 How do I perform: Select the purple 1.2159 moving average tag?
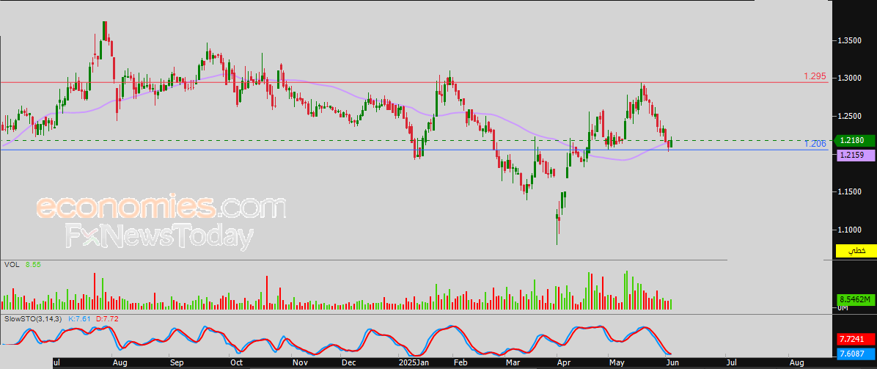pos(855,156)
